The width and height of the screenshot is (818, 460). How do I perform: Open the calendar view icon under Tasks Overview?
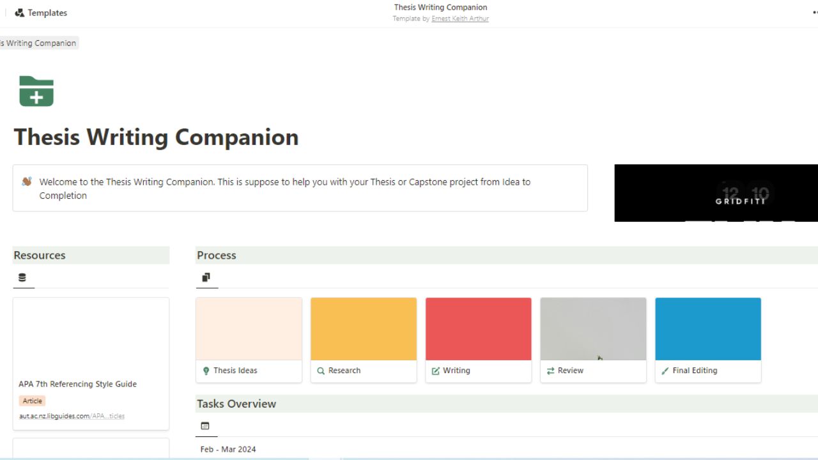(205, 426)
